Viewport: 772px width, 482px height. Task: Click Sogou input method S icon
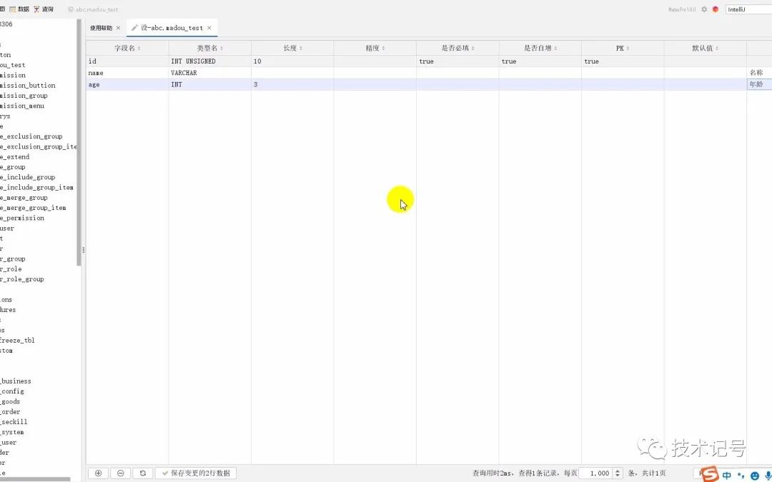[710, 475]
